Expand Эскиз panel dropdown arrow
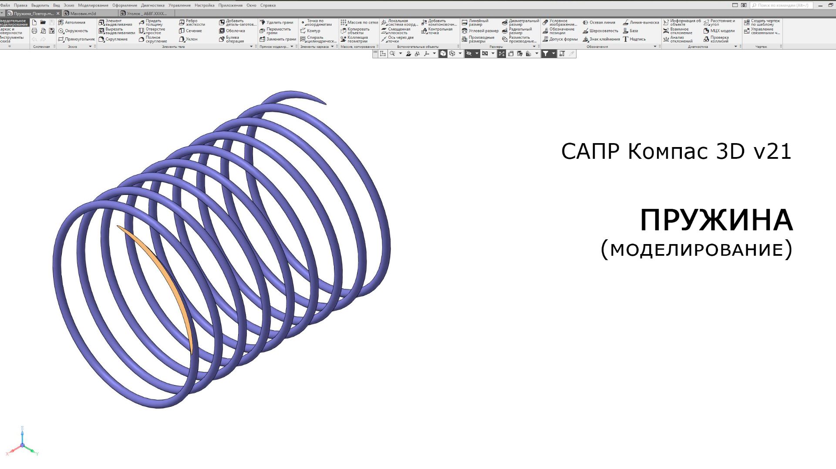 click(90, 47)
